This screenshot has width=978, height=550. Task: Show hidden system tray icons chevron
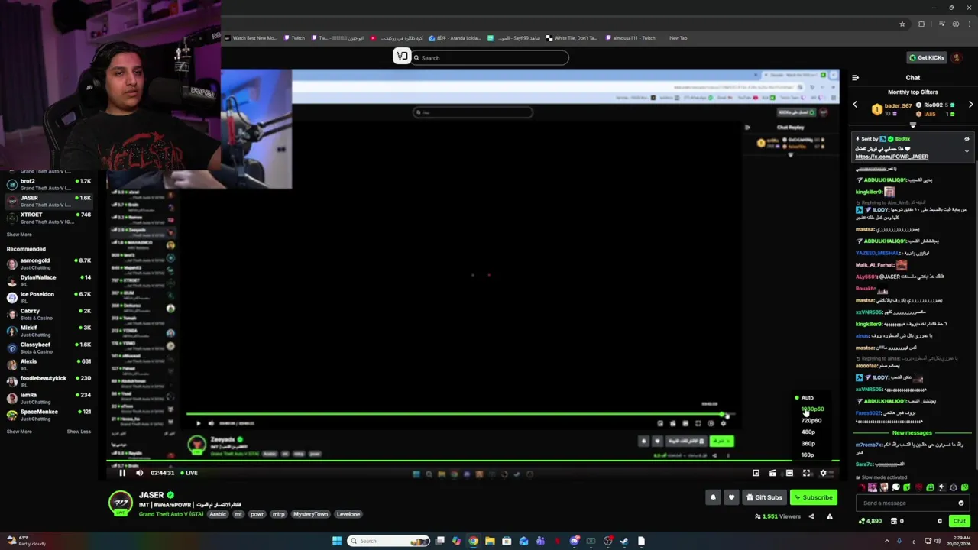click(x=887, y=541)
